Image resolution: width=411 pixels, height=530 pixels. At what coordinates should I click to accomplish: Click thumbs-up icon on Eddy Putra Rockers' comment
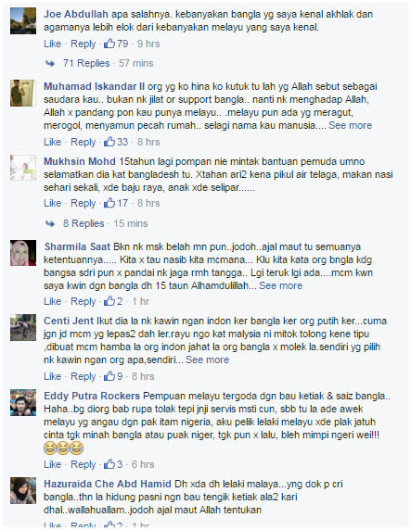coord(109,463)
